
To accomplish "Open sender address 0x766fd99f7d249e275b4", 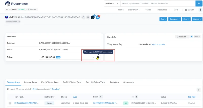I will click(105, 103).
